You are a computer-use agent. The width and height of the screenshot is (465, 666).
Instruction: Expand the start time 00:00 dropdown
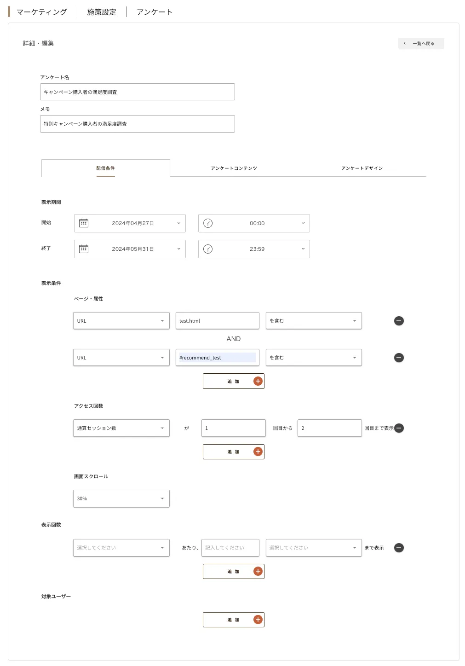click(254, 223)
